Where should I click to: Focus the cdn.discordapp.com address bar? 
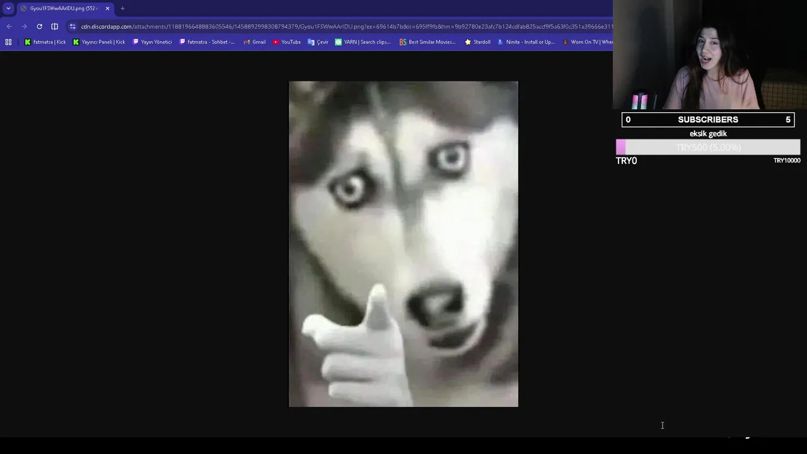pos(345,26)
